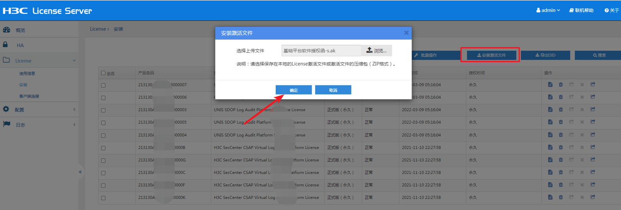The height and width of the screenshot is (210, 621).
Task: Open the About link in header
Action: point(612,10)
